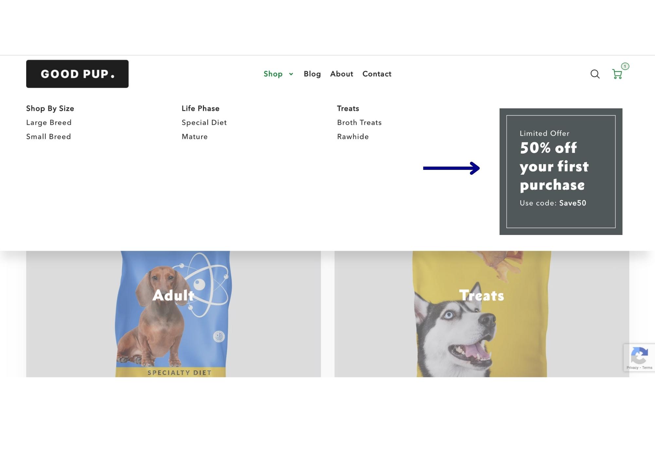The height and width of the screenshot is (450, 655).
Task: Click the cart icon near the top right
Action: coord(617,74)
